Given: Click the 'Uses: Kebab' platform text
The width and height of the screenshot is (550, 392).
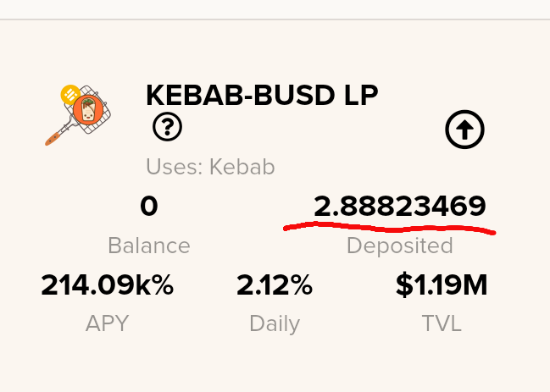Looking at the screenshot, I should (210, 167).
